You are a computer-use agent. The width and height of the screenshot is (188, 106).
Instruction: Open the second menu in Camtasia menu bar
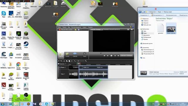pos(64,27)
